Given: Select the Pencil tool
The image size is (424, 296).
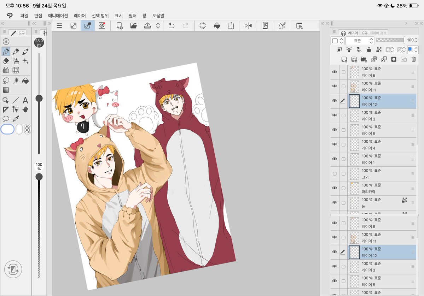Looking at the screenshot, I should [16, 51].
